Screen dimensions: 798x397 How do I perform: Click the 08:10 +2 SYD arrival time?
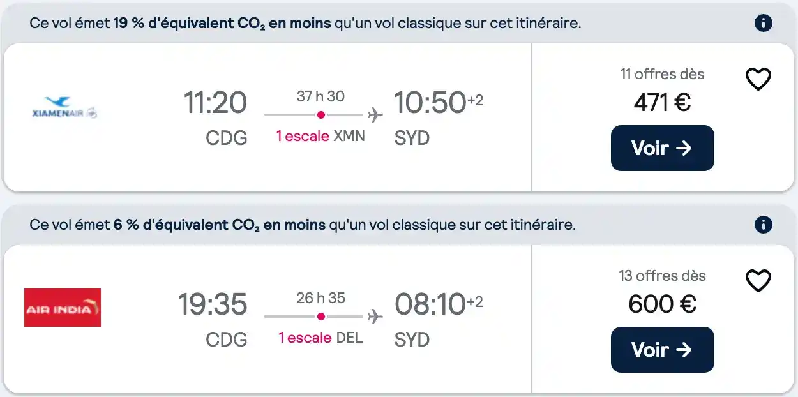coord(439,304)
